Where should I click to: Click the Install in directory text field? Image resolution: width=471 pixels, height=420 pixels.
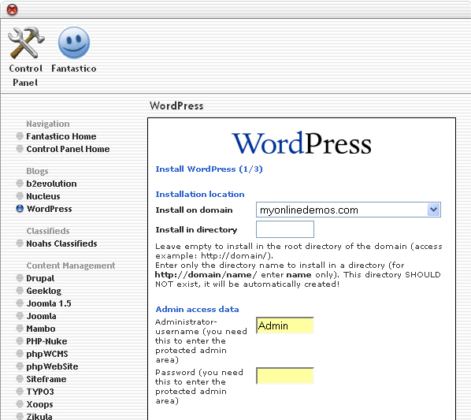285,229
